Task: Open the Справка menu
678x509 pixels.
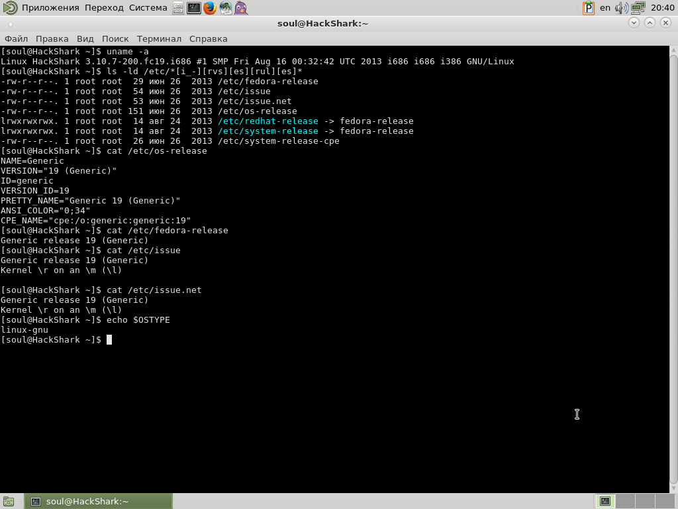Action: coord(209,39)
